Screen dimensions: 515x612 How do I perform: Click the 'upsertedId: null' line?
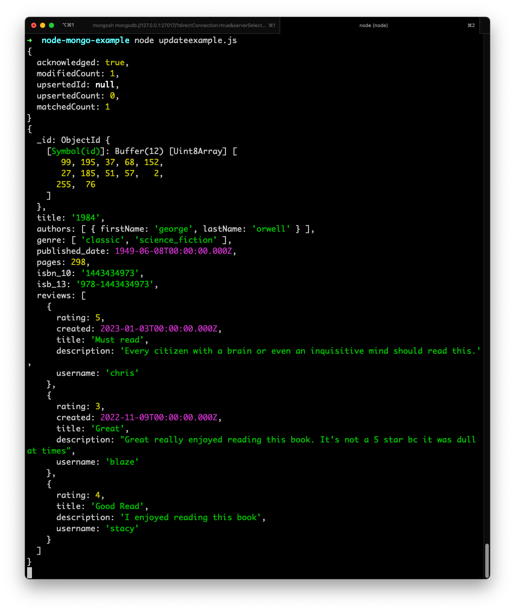tap(78, 85)
